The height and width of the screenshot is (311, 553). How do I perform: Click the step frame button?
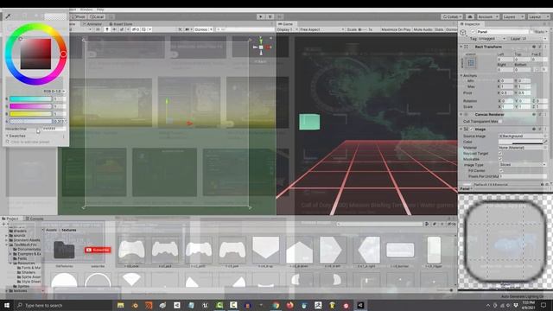[x=279, y=16]
